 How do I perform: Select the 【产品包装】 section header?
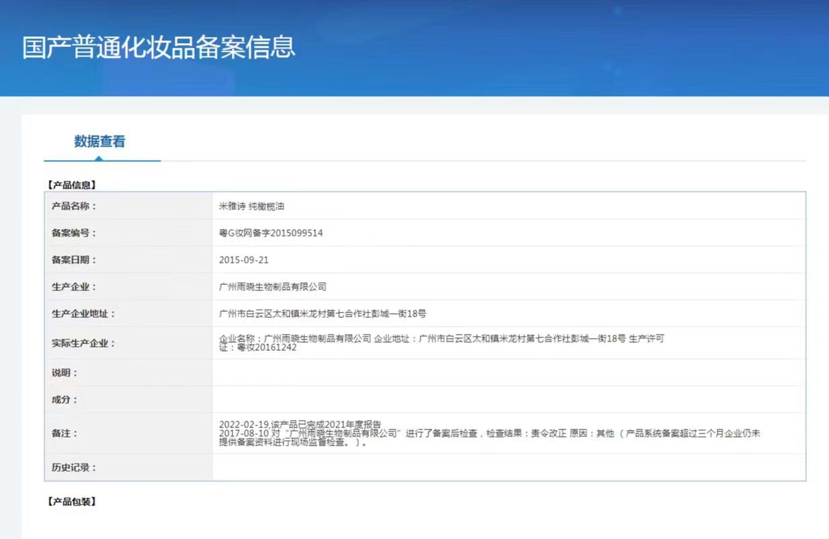[72, 502]
